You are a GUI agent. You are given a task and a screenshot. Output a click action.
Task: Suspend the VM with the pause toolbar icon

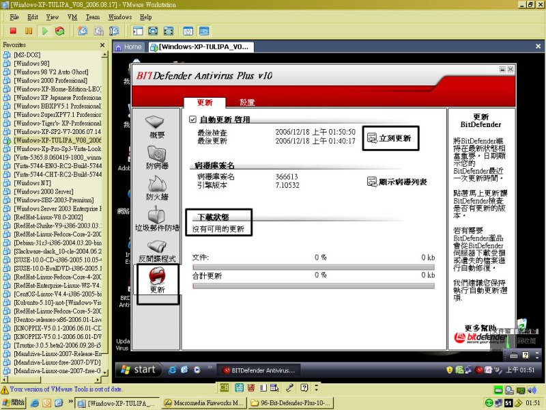click(29, 31)
